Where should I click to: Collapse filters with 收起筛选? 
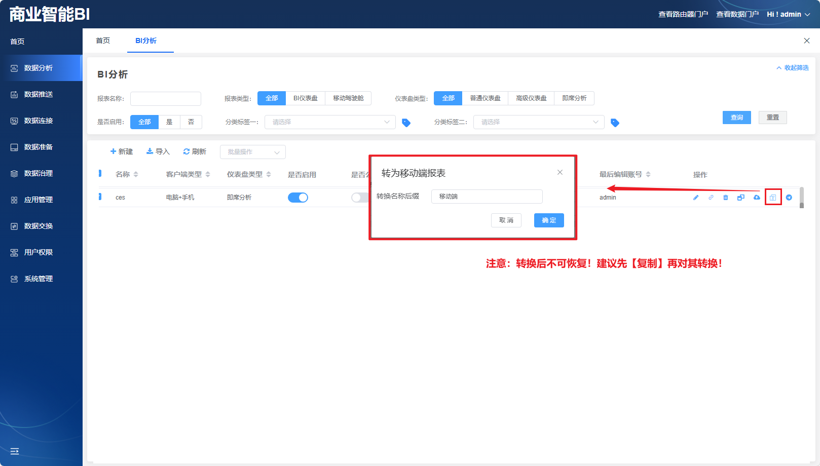pyautogui.click(x=793, y=68)
